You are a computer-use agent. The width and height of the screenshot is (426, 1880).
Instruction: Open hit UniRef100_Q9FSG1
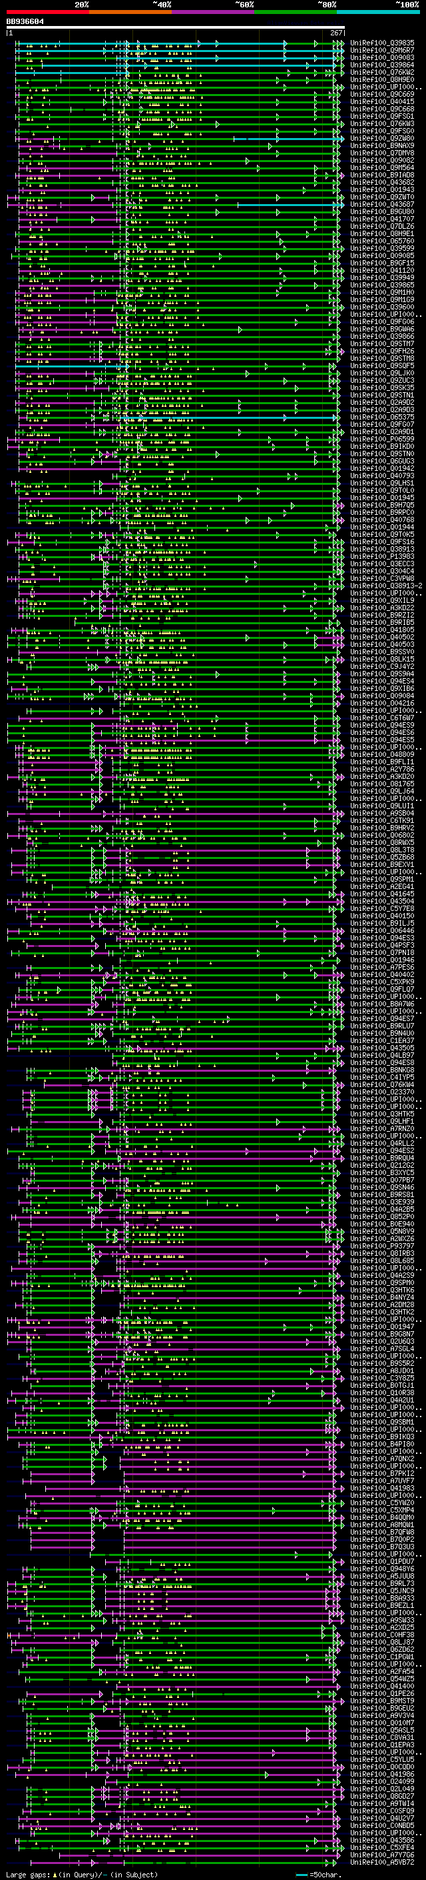click(x=382, y=116)
